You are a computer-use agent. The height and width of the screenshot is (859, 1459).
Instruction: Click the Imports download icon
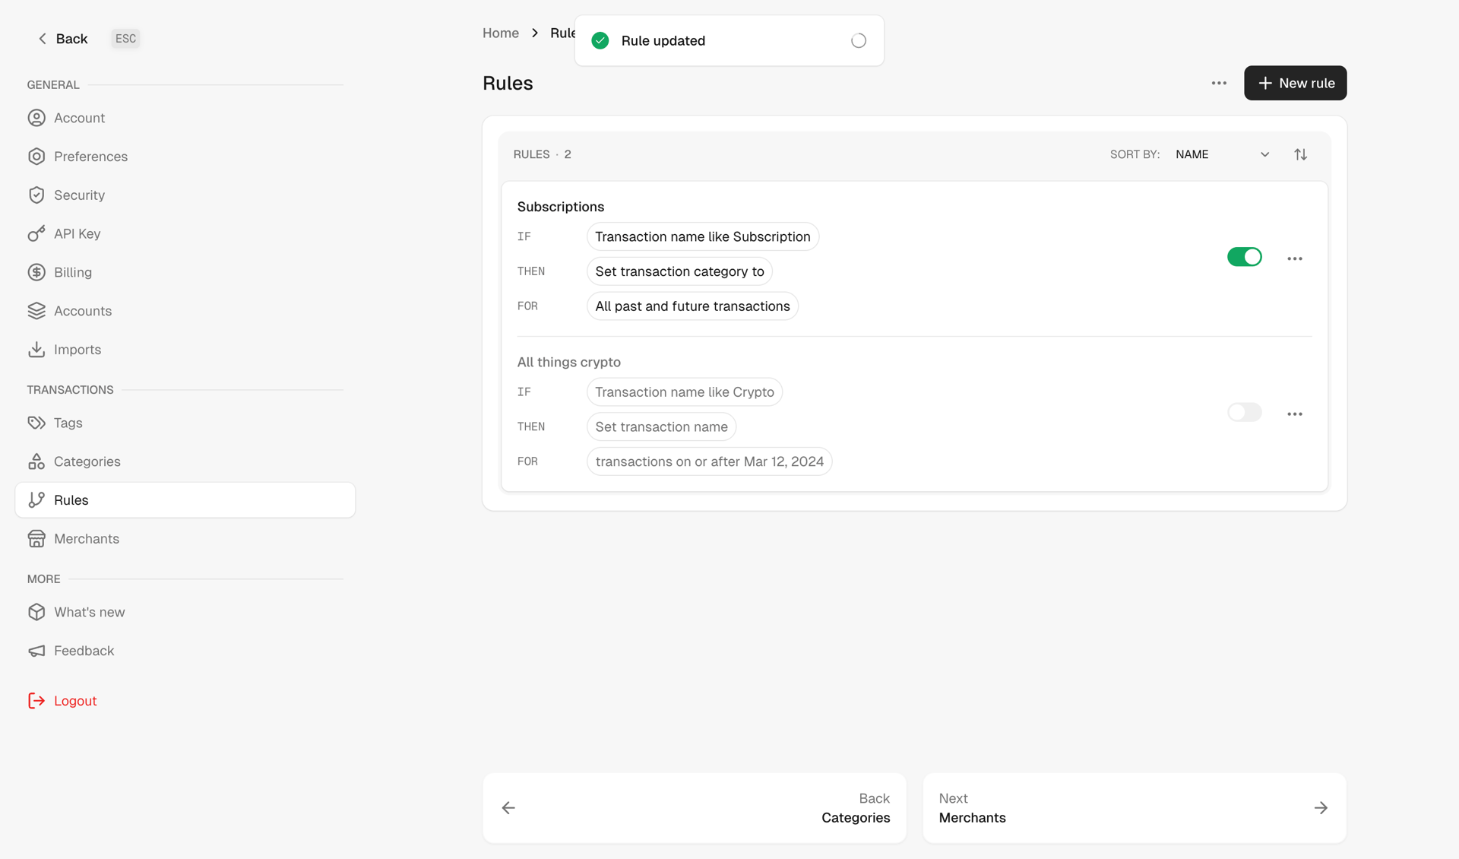(37, 349)
